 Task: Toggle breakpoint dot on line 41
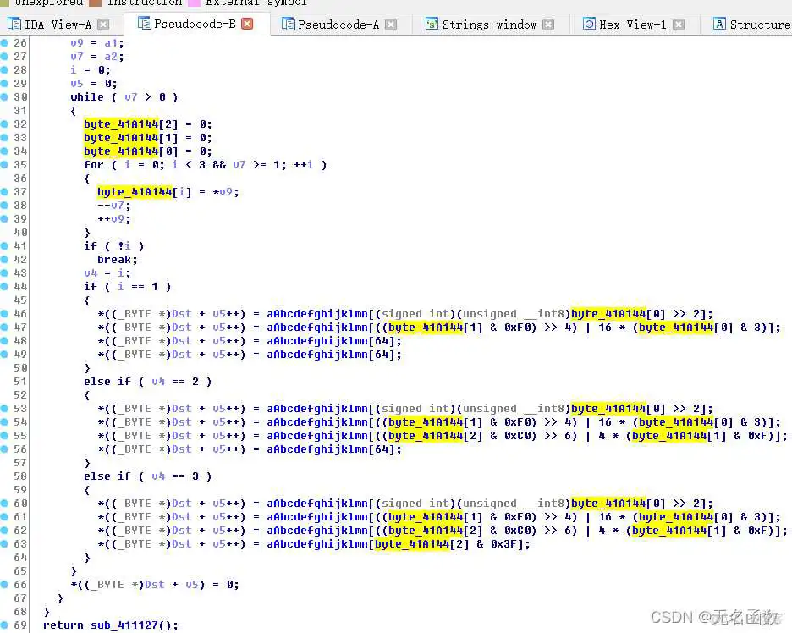click(x=6, y=246)
